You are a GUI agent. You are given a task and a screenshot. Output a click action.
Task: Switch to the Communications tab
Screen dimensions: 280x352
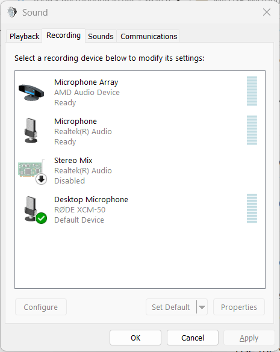click(149, 36)
